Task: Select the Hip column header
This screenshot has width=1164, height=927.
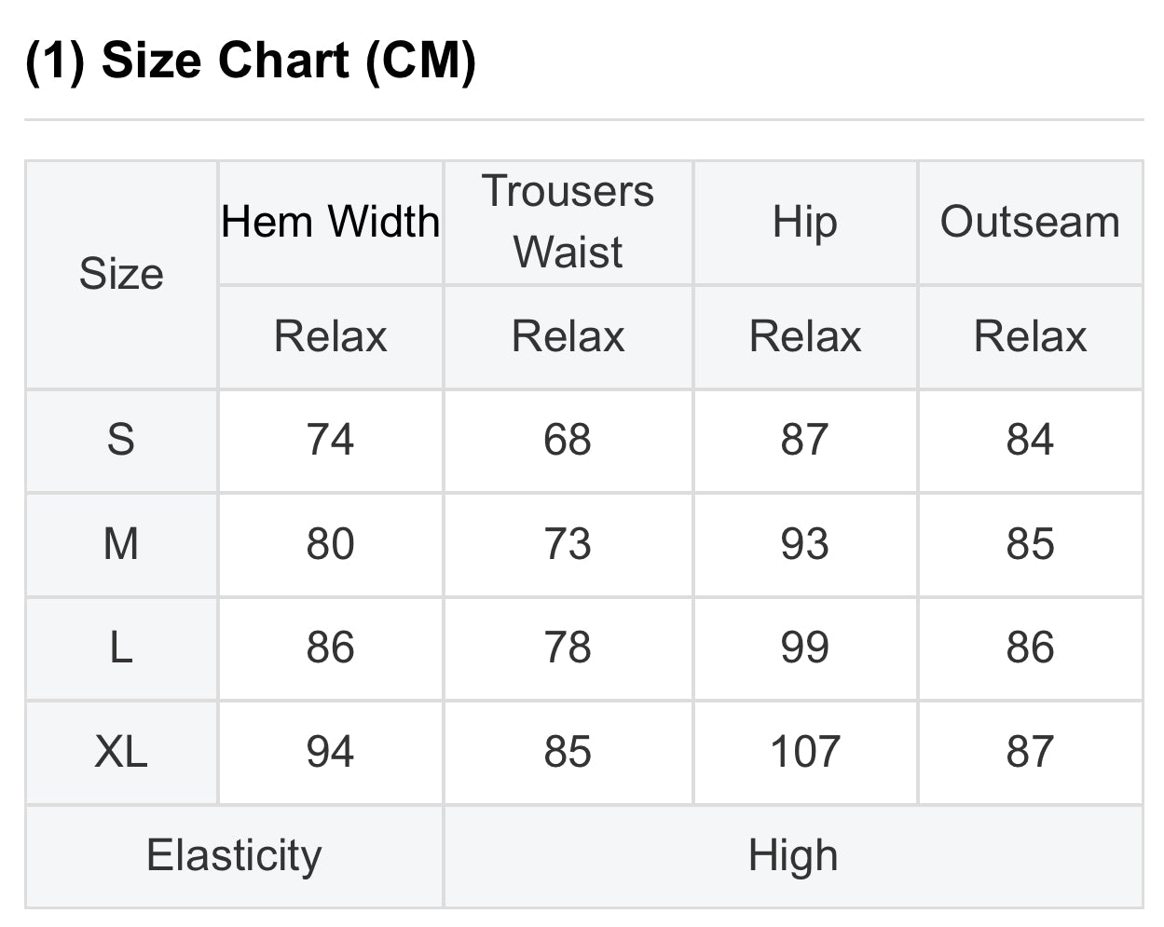Action: [x=805, y=223]
